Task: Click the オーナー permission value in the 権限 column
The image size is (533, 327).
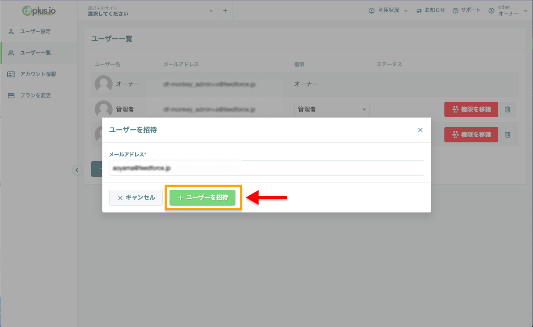Action: click(x=306, y=84)
